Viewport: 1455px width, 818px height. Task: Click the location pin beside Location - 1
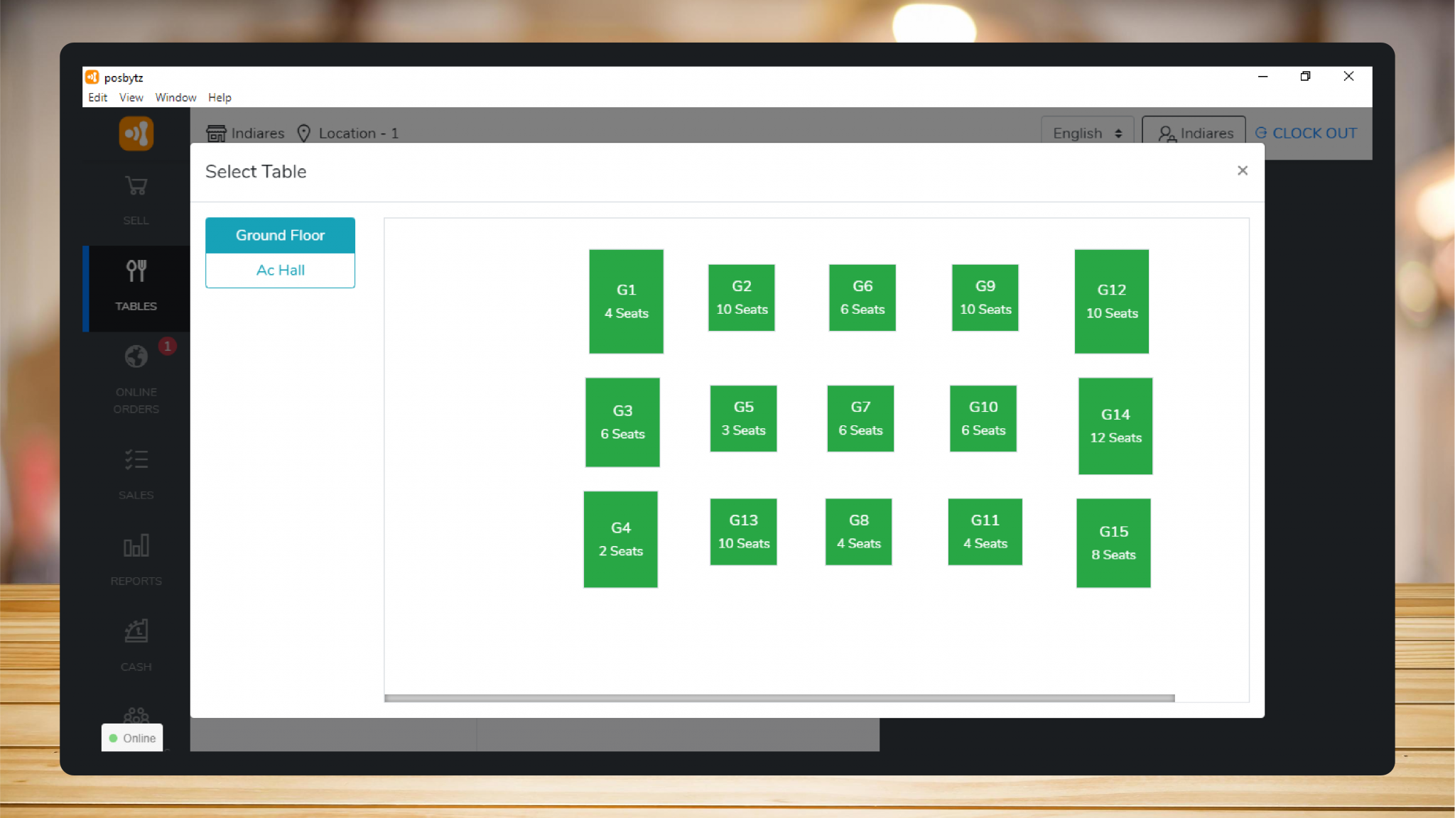(x=304, y=133)
